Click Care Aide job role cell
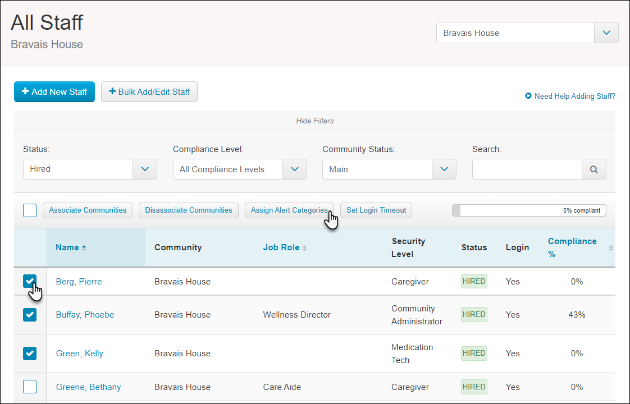630x404 pixels. point(282,387)
